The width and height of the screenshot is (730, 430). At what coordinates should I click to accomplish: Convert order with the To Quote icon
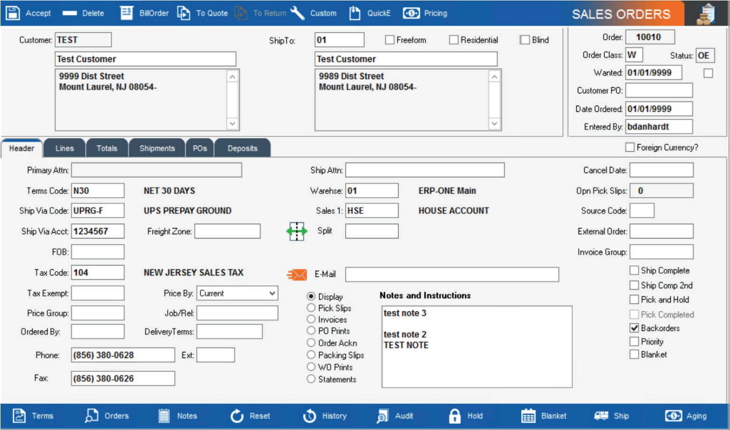click(x=184, y=13)
